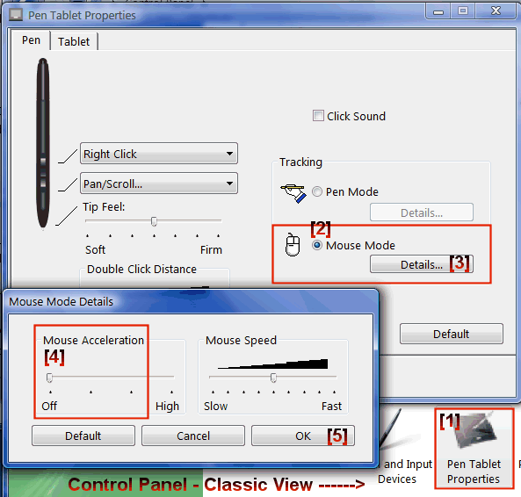Click the "Mouse Mode Details" dialog title
521x497 pixels.
[62, 301]
